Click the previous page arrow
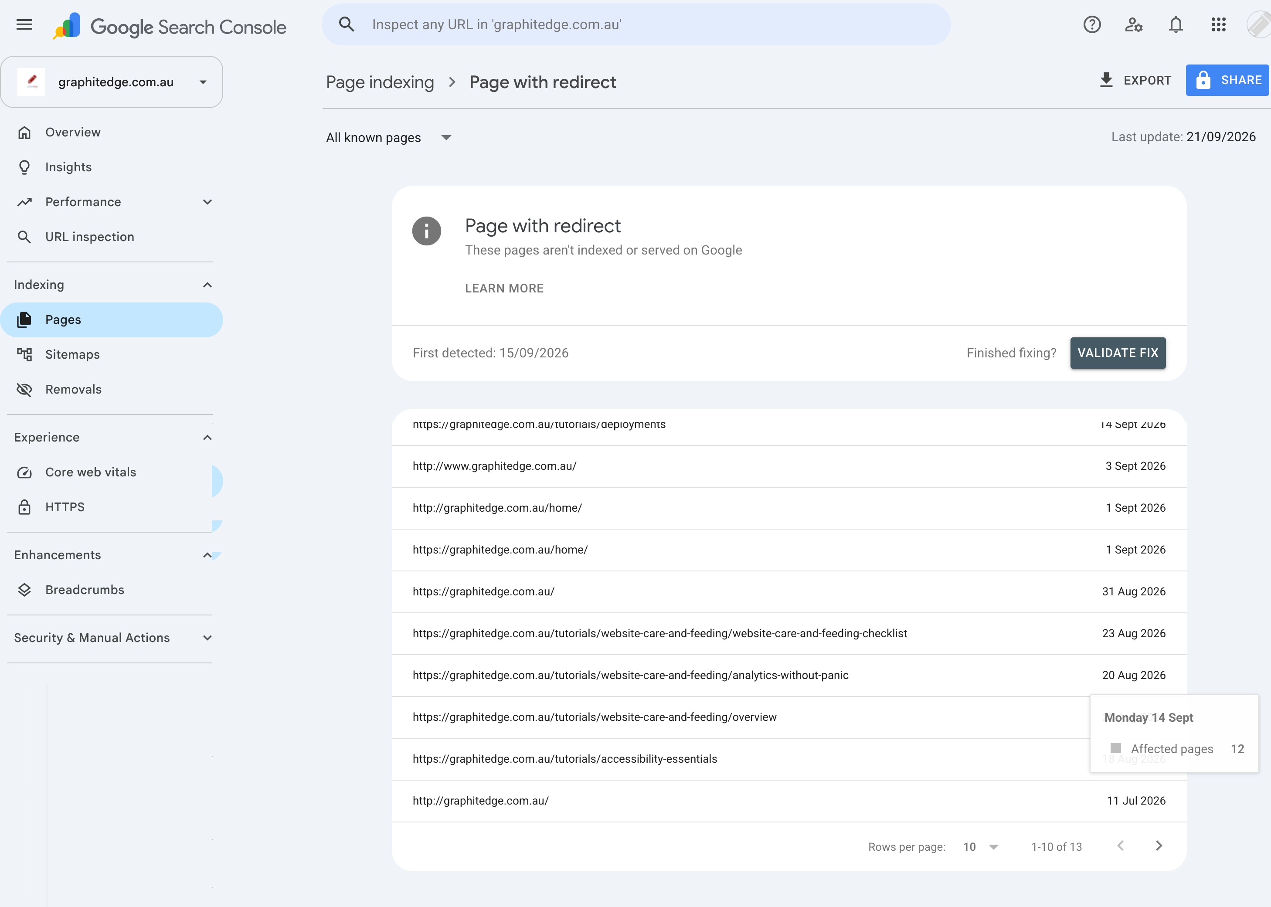The height and width of the screenshot is (907, 1271). pos(1120,846)
